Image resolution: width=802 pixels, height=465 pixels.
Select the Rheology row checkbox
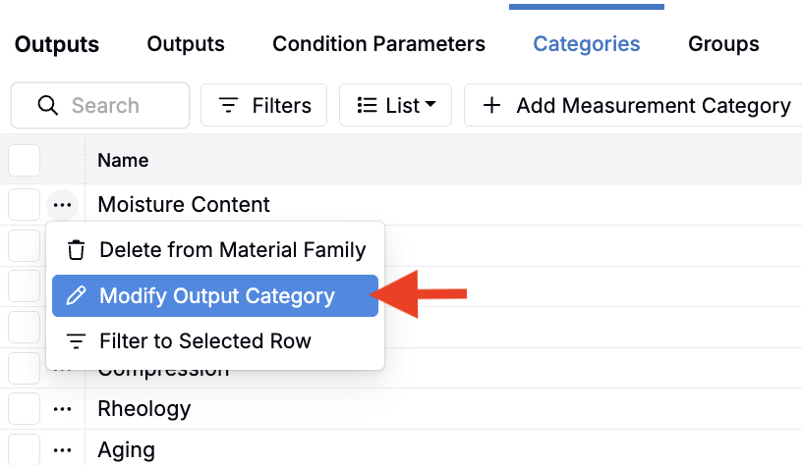(24, 408)
